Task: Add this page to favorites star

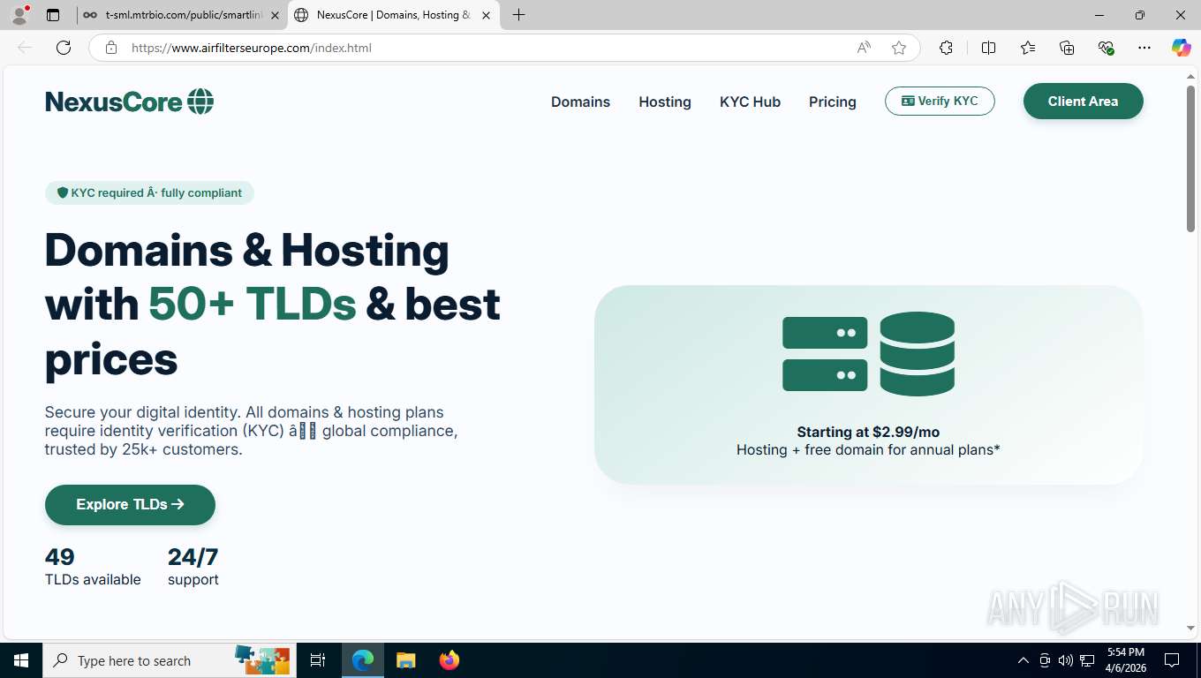Action: [899, 48]
